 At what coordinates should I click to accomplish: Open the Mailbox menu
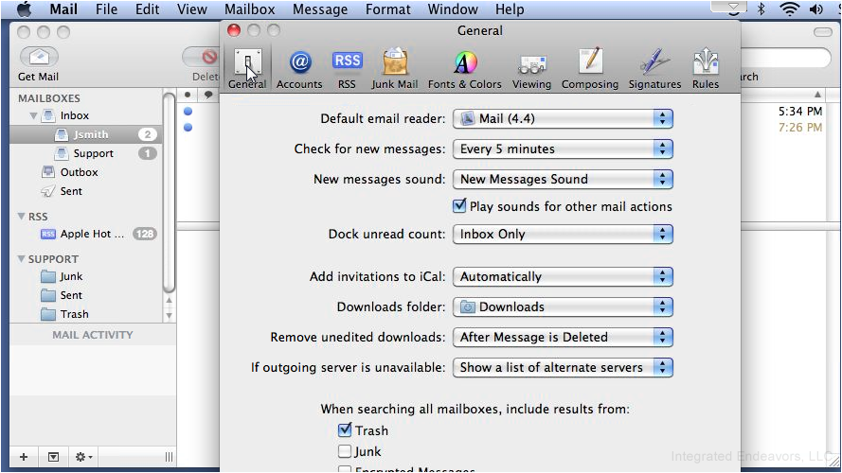coord(250,9)
